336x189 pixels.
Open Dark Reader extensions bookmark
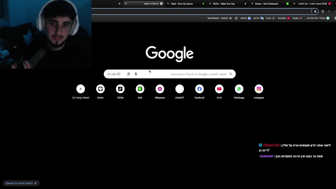(220, 18)
